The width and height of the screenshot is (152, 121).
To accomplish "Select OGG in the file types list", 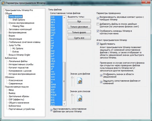I will [56, 33].
